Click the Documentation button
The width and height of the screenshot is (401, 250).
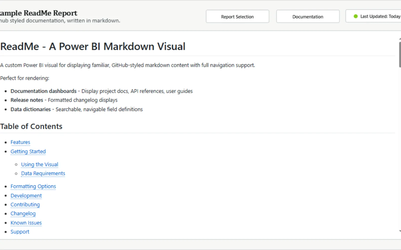coord(308,16)
